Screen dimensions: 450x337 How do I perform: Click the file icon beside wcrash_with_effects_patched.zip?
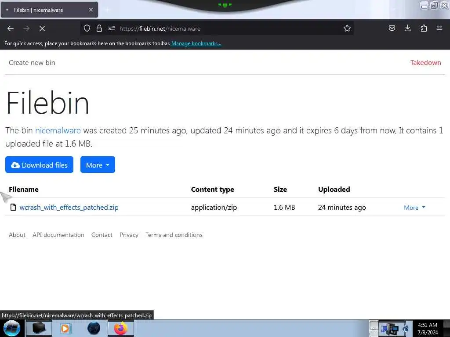click(x=13, y=207)
